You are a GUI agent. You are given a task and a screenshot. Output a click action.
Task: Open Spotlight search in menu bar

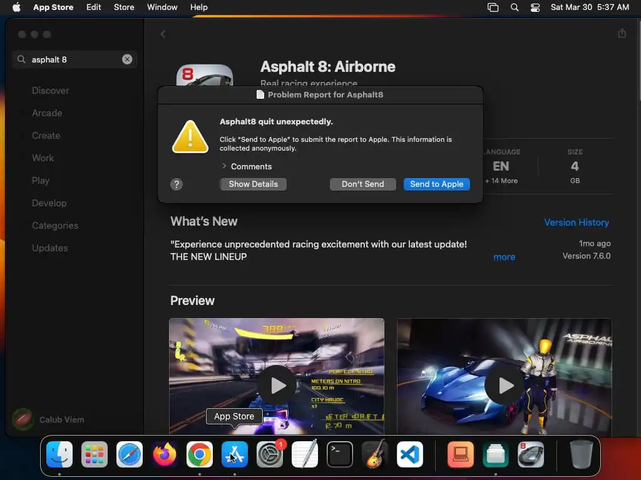point(515,7)
